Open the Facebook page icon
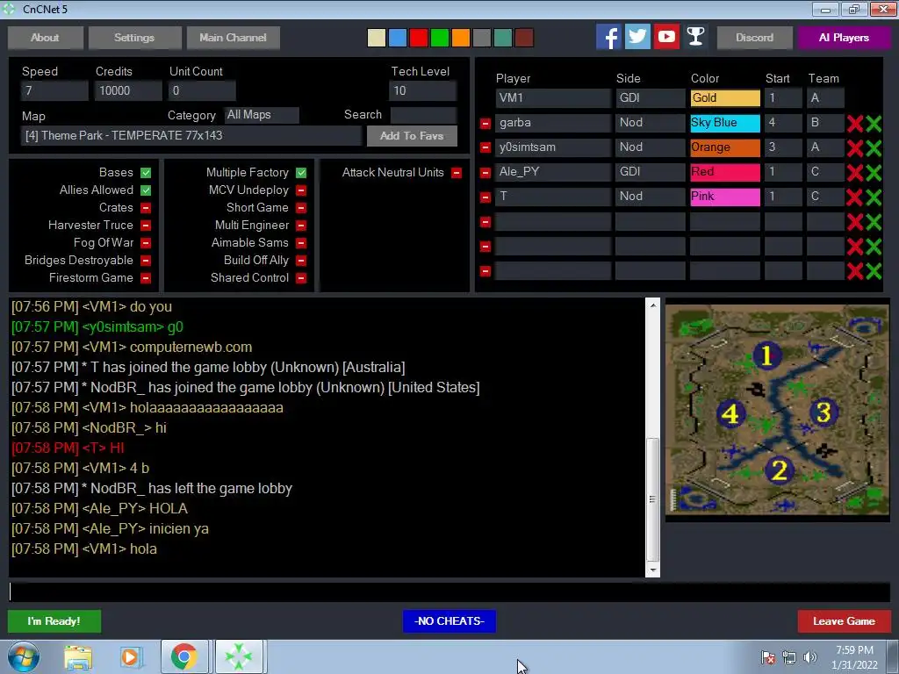 click(608, 37)
